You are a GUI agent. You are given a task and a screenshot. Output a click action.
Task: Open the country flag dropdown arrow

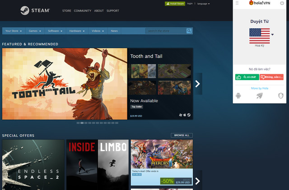pyautogui.click(x=272, y=35)
